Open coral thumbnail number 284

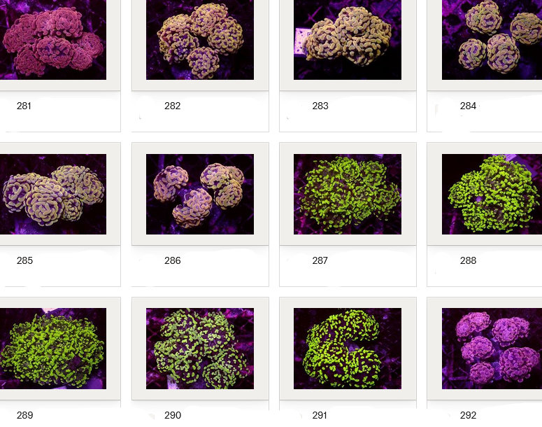(492, 40)
